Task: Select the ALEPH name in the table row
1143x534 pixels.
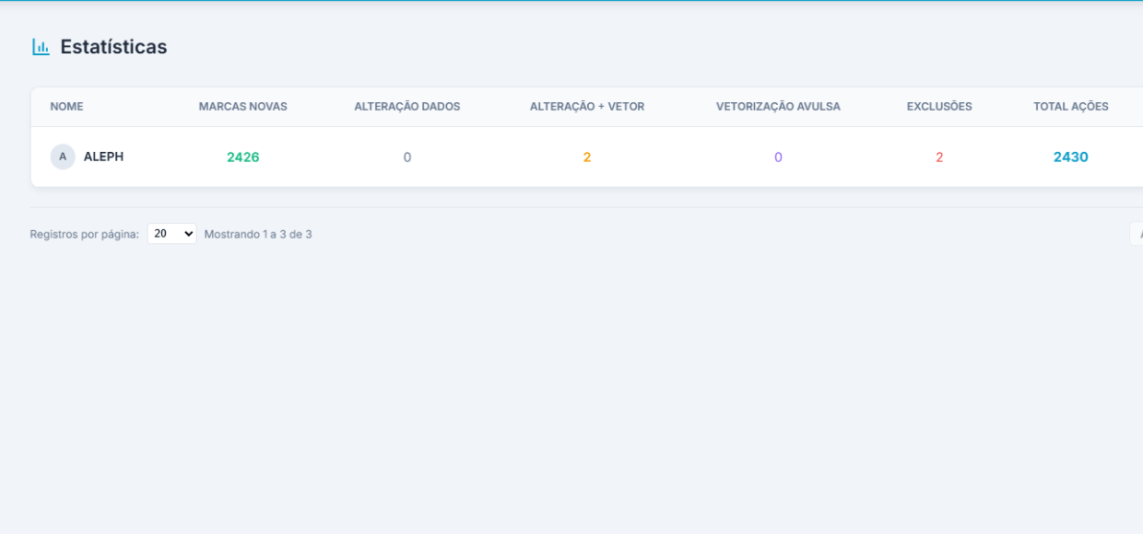Action: click(103, 157)
